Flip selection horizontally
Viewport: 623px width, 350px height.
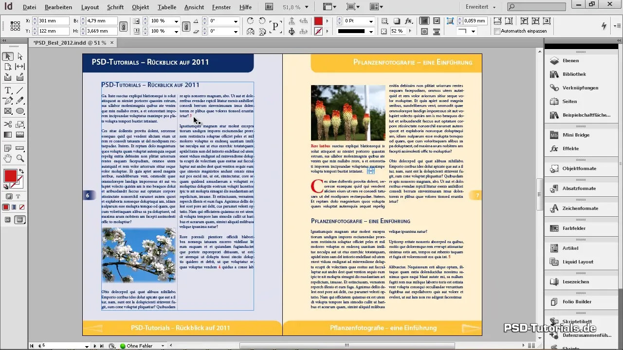(250, 32)
